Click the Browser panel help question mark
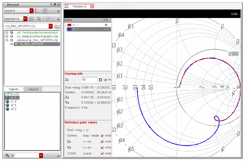248x161 pixels. [x=51, y=5]
